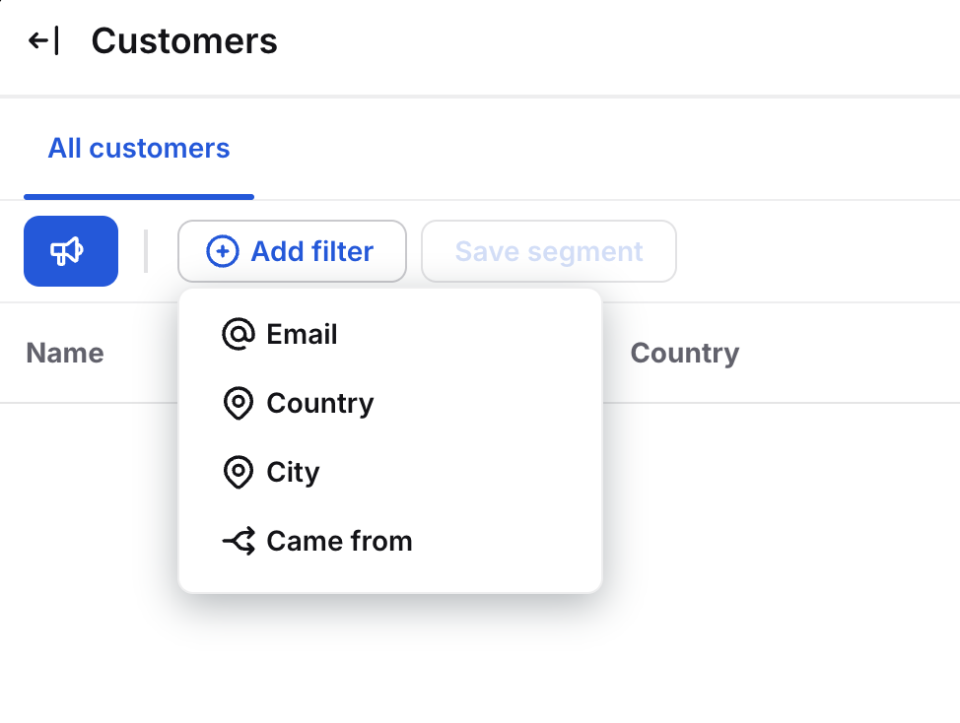The height and width of the screenshot is (723, 960).
Task: Click the branching arrows icon beside Came from
Action: coord(239,541)
